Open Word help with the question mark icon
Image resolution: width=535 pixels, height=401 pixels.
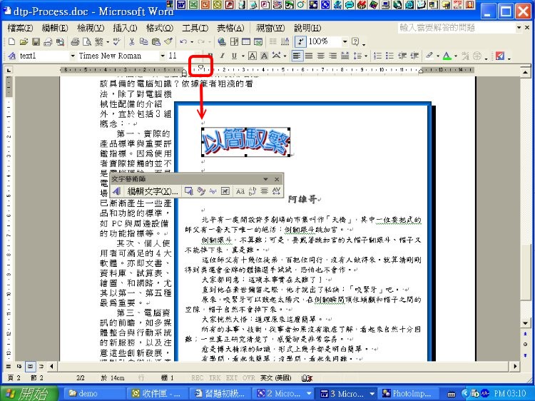[355, 41]
